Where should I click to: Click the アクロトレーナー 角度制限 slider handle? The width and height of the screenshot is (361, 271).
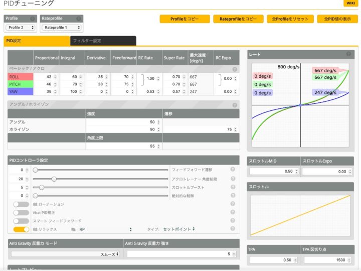click(x=54, y=179)
